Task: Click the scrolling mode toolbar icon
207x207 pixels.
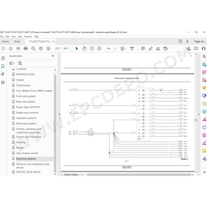Action: (x=132, y=48)
